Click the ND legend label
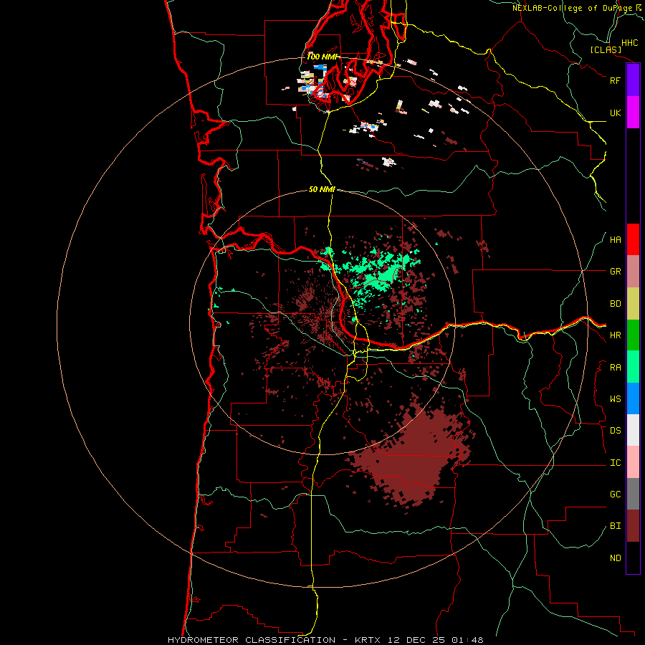645x645 pixels. point(615,558)
